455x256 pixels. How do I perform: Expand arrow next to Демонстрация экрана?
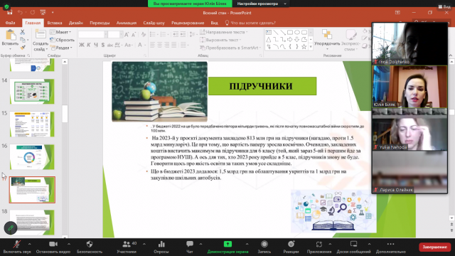pyautogui.click(x=247, y=244)
